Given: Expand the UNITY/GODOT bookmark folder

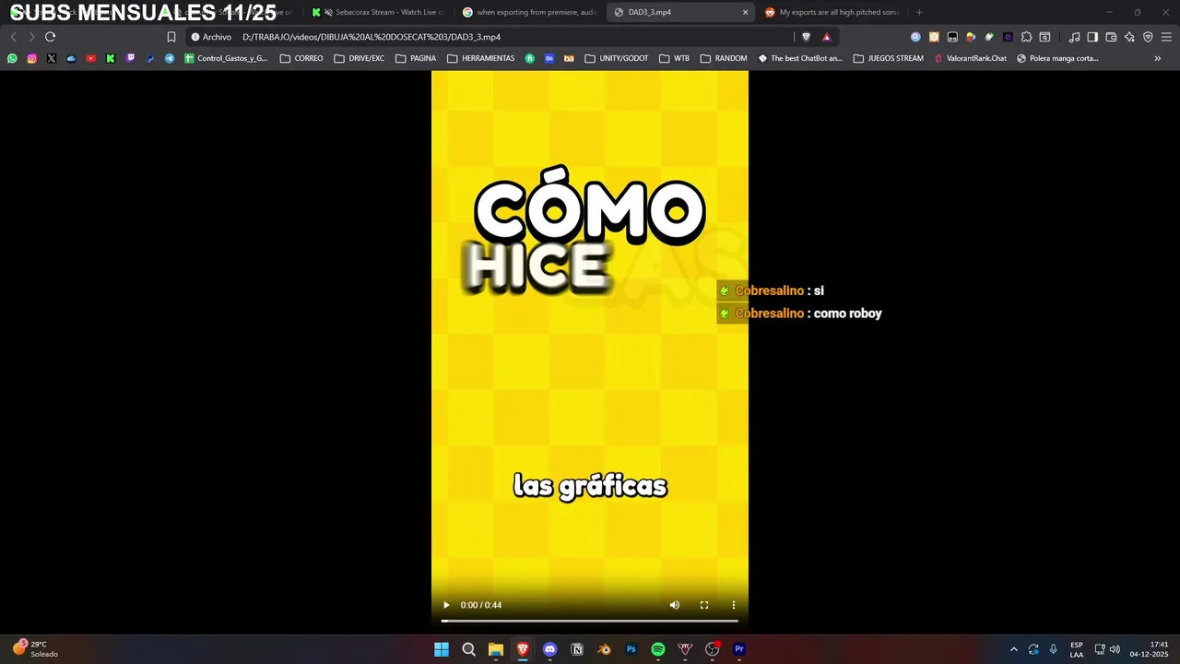Looking at the screenshot, I should click(617, 58).
